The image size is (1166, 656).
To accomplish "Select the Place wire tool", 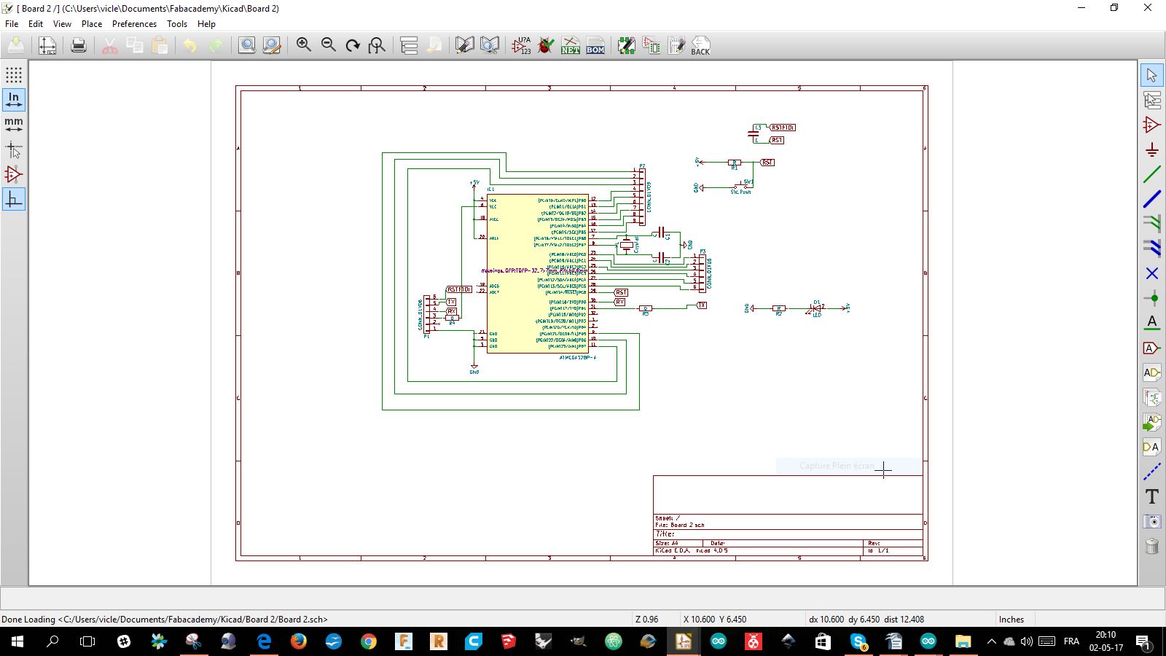I will click(1151, 174).
